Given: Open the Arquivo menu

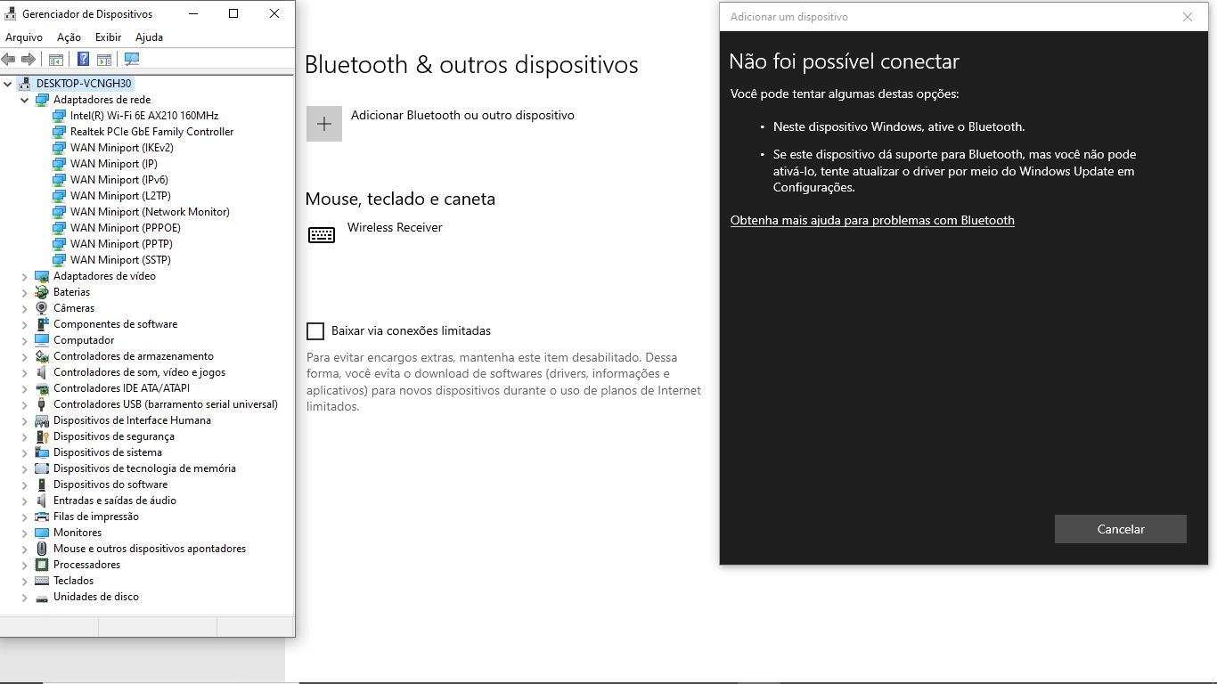Looking at the screenshot, I should 24,37.
